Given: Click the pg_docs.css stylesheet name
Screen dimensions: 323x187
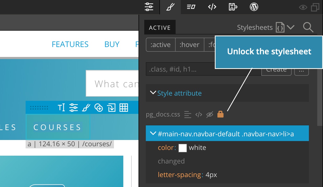Looking at the screenshot, I should [x=163, y=114].
